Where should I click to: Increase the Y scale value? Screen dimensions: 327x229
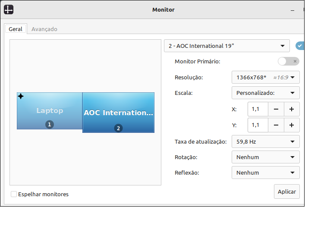point(292,125)
